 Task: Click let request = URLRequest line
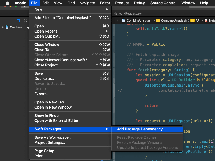tap(174, 121)
